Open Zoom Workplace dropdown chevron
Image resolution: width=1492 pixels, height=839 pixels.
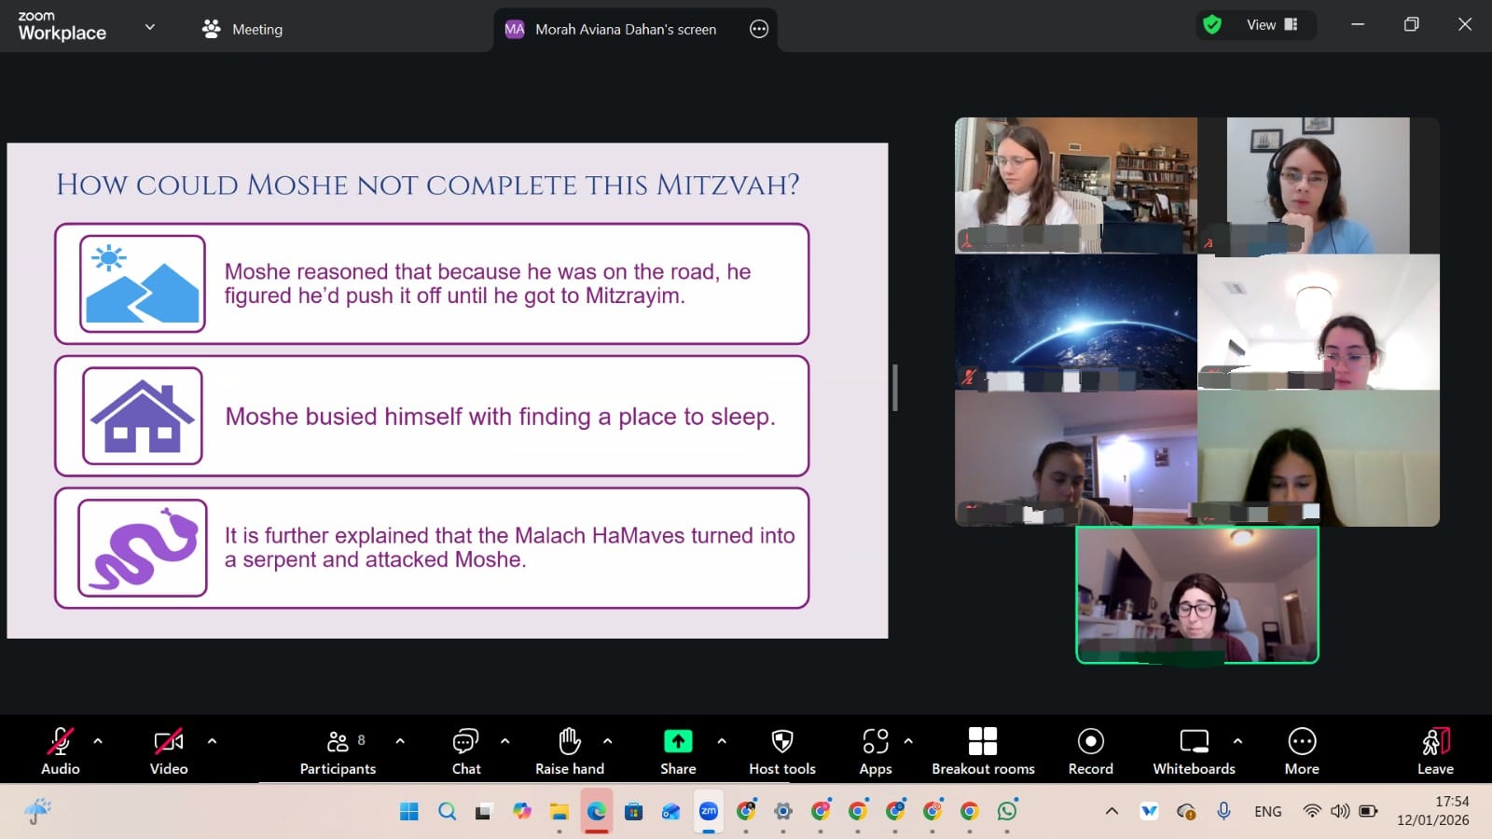(149, 27)
